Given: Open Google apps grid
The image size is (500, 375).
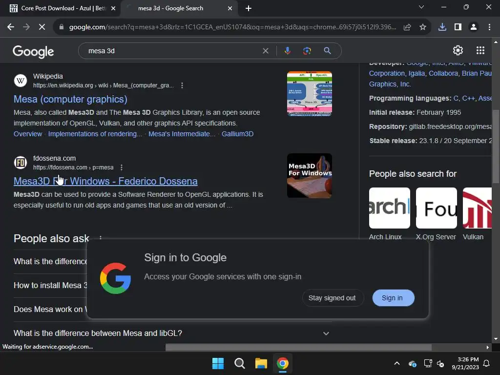Looking at the screenshot, I should click(480, 50).
